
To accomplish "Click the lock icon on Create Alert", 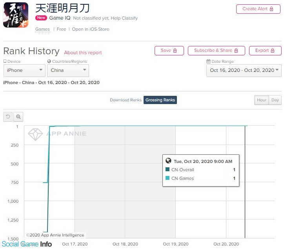I will click(x=271, y=9).
